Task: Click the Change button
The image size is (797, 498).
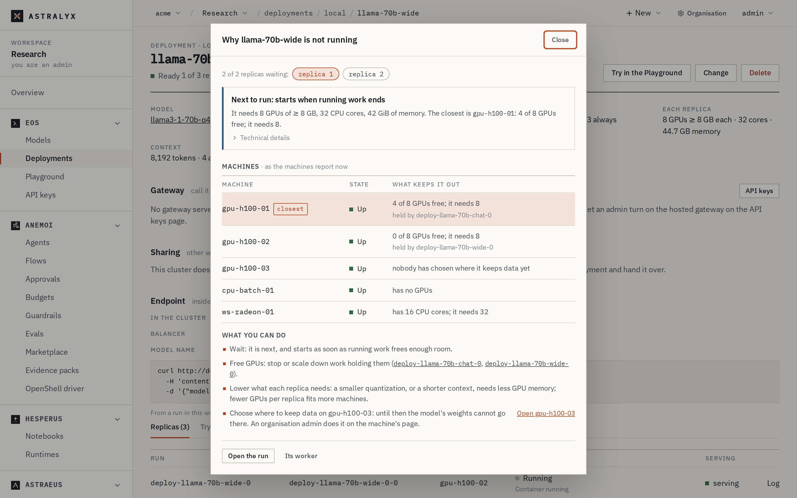Action: coord(716,73)
